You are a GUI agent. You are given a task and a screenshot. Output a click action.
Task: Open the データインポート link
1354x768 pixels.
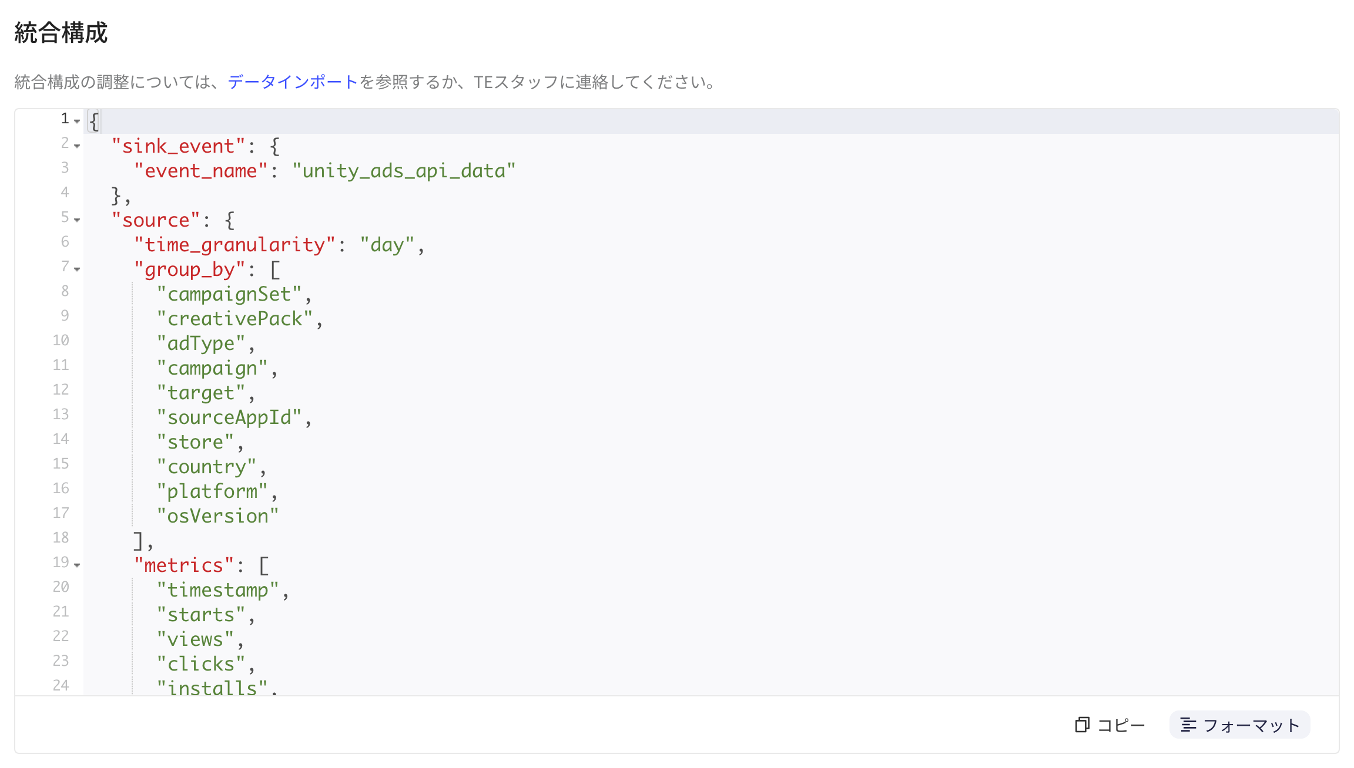tap(293, 82)
